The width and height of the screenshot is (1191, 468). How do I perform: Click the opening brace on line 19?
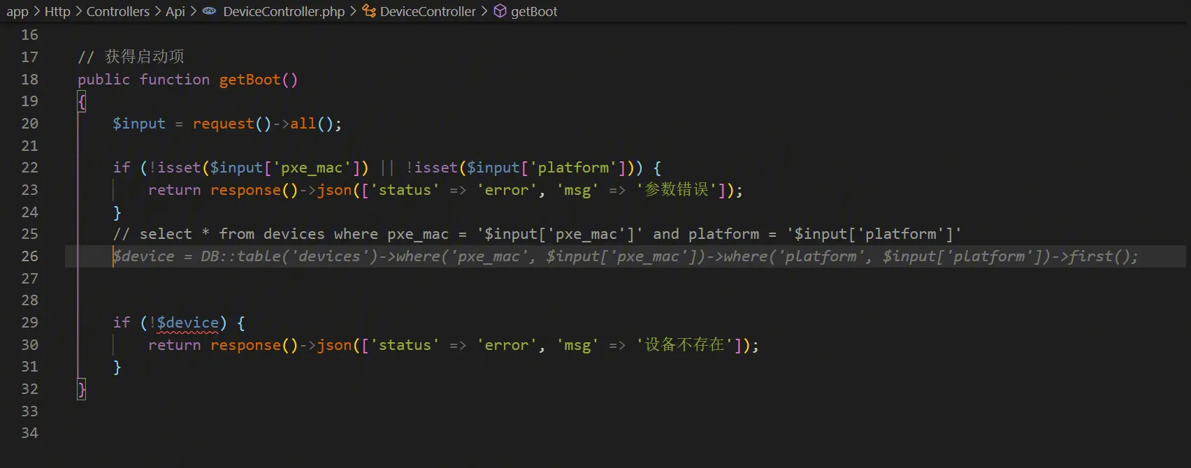click(x=82, y=102)
